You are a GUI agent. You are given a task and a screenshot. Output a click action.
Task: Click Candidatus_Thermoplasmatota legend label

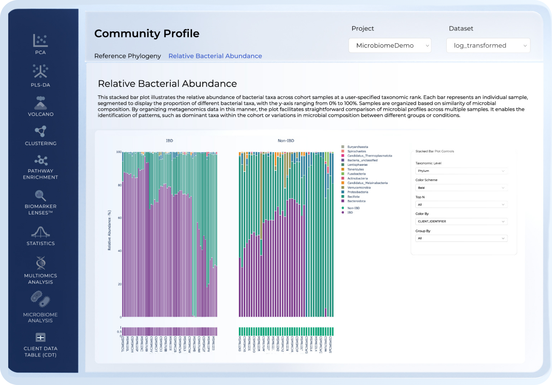tap(370, 156)
